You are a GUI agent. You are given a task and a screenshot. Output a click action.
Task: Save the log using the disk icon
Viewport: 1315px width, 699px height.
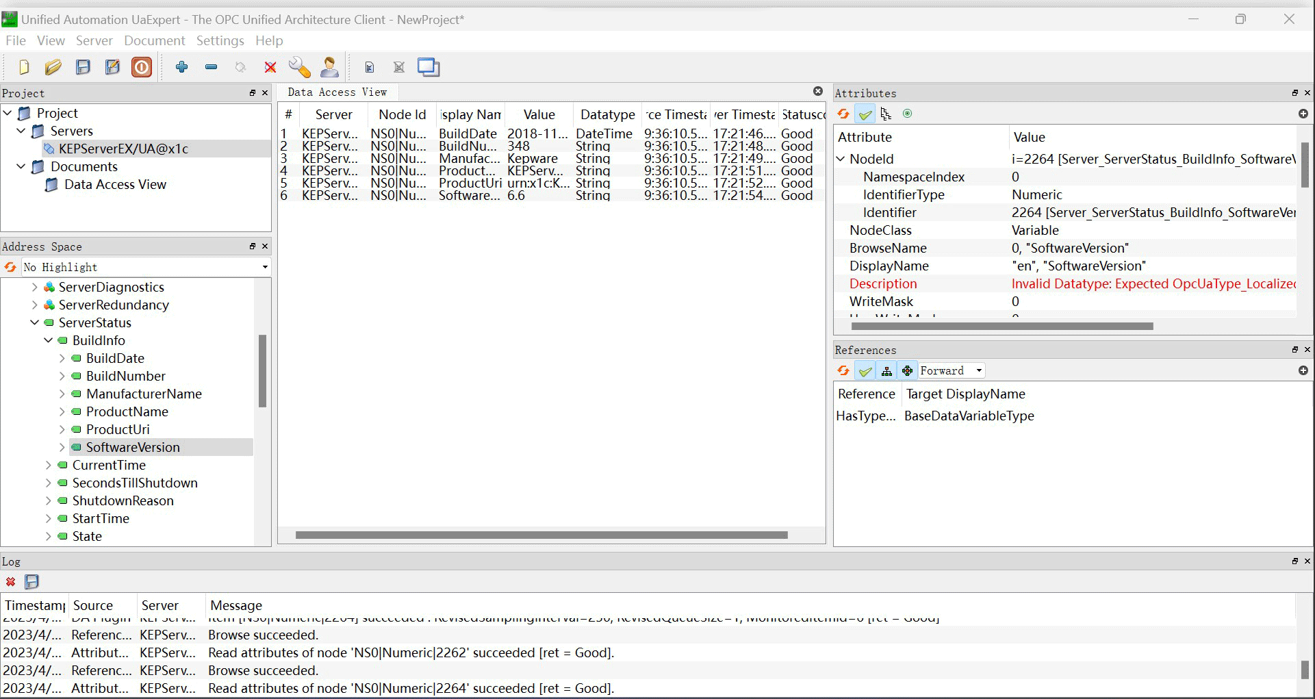click(x=31, y=582)
